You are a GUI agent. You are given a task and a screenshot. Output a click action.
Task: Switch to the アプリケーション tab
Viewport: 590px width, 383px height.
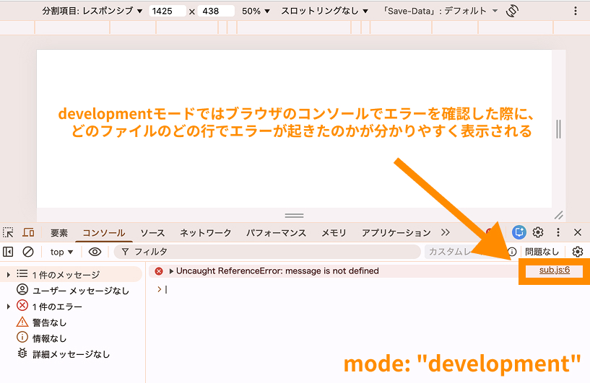[396, 233]
